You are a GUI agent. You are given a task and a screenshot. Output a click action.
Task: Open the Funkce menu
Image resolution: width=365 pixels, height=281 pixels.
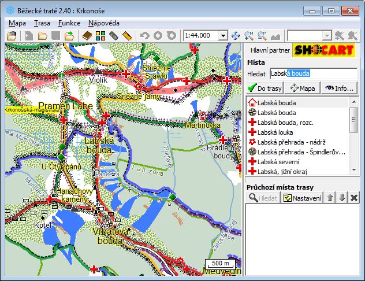69,23
